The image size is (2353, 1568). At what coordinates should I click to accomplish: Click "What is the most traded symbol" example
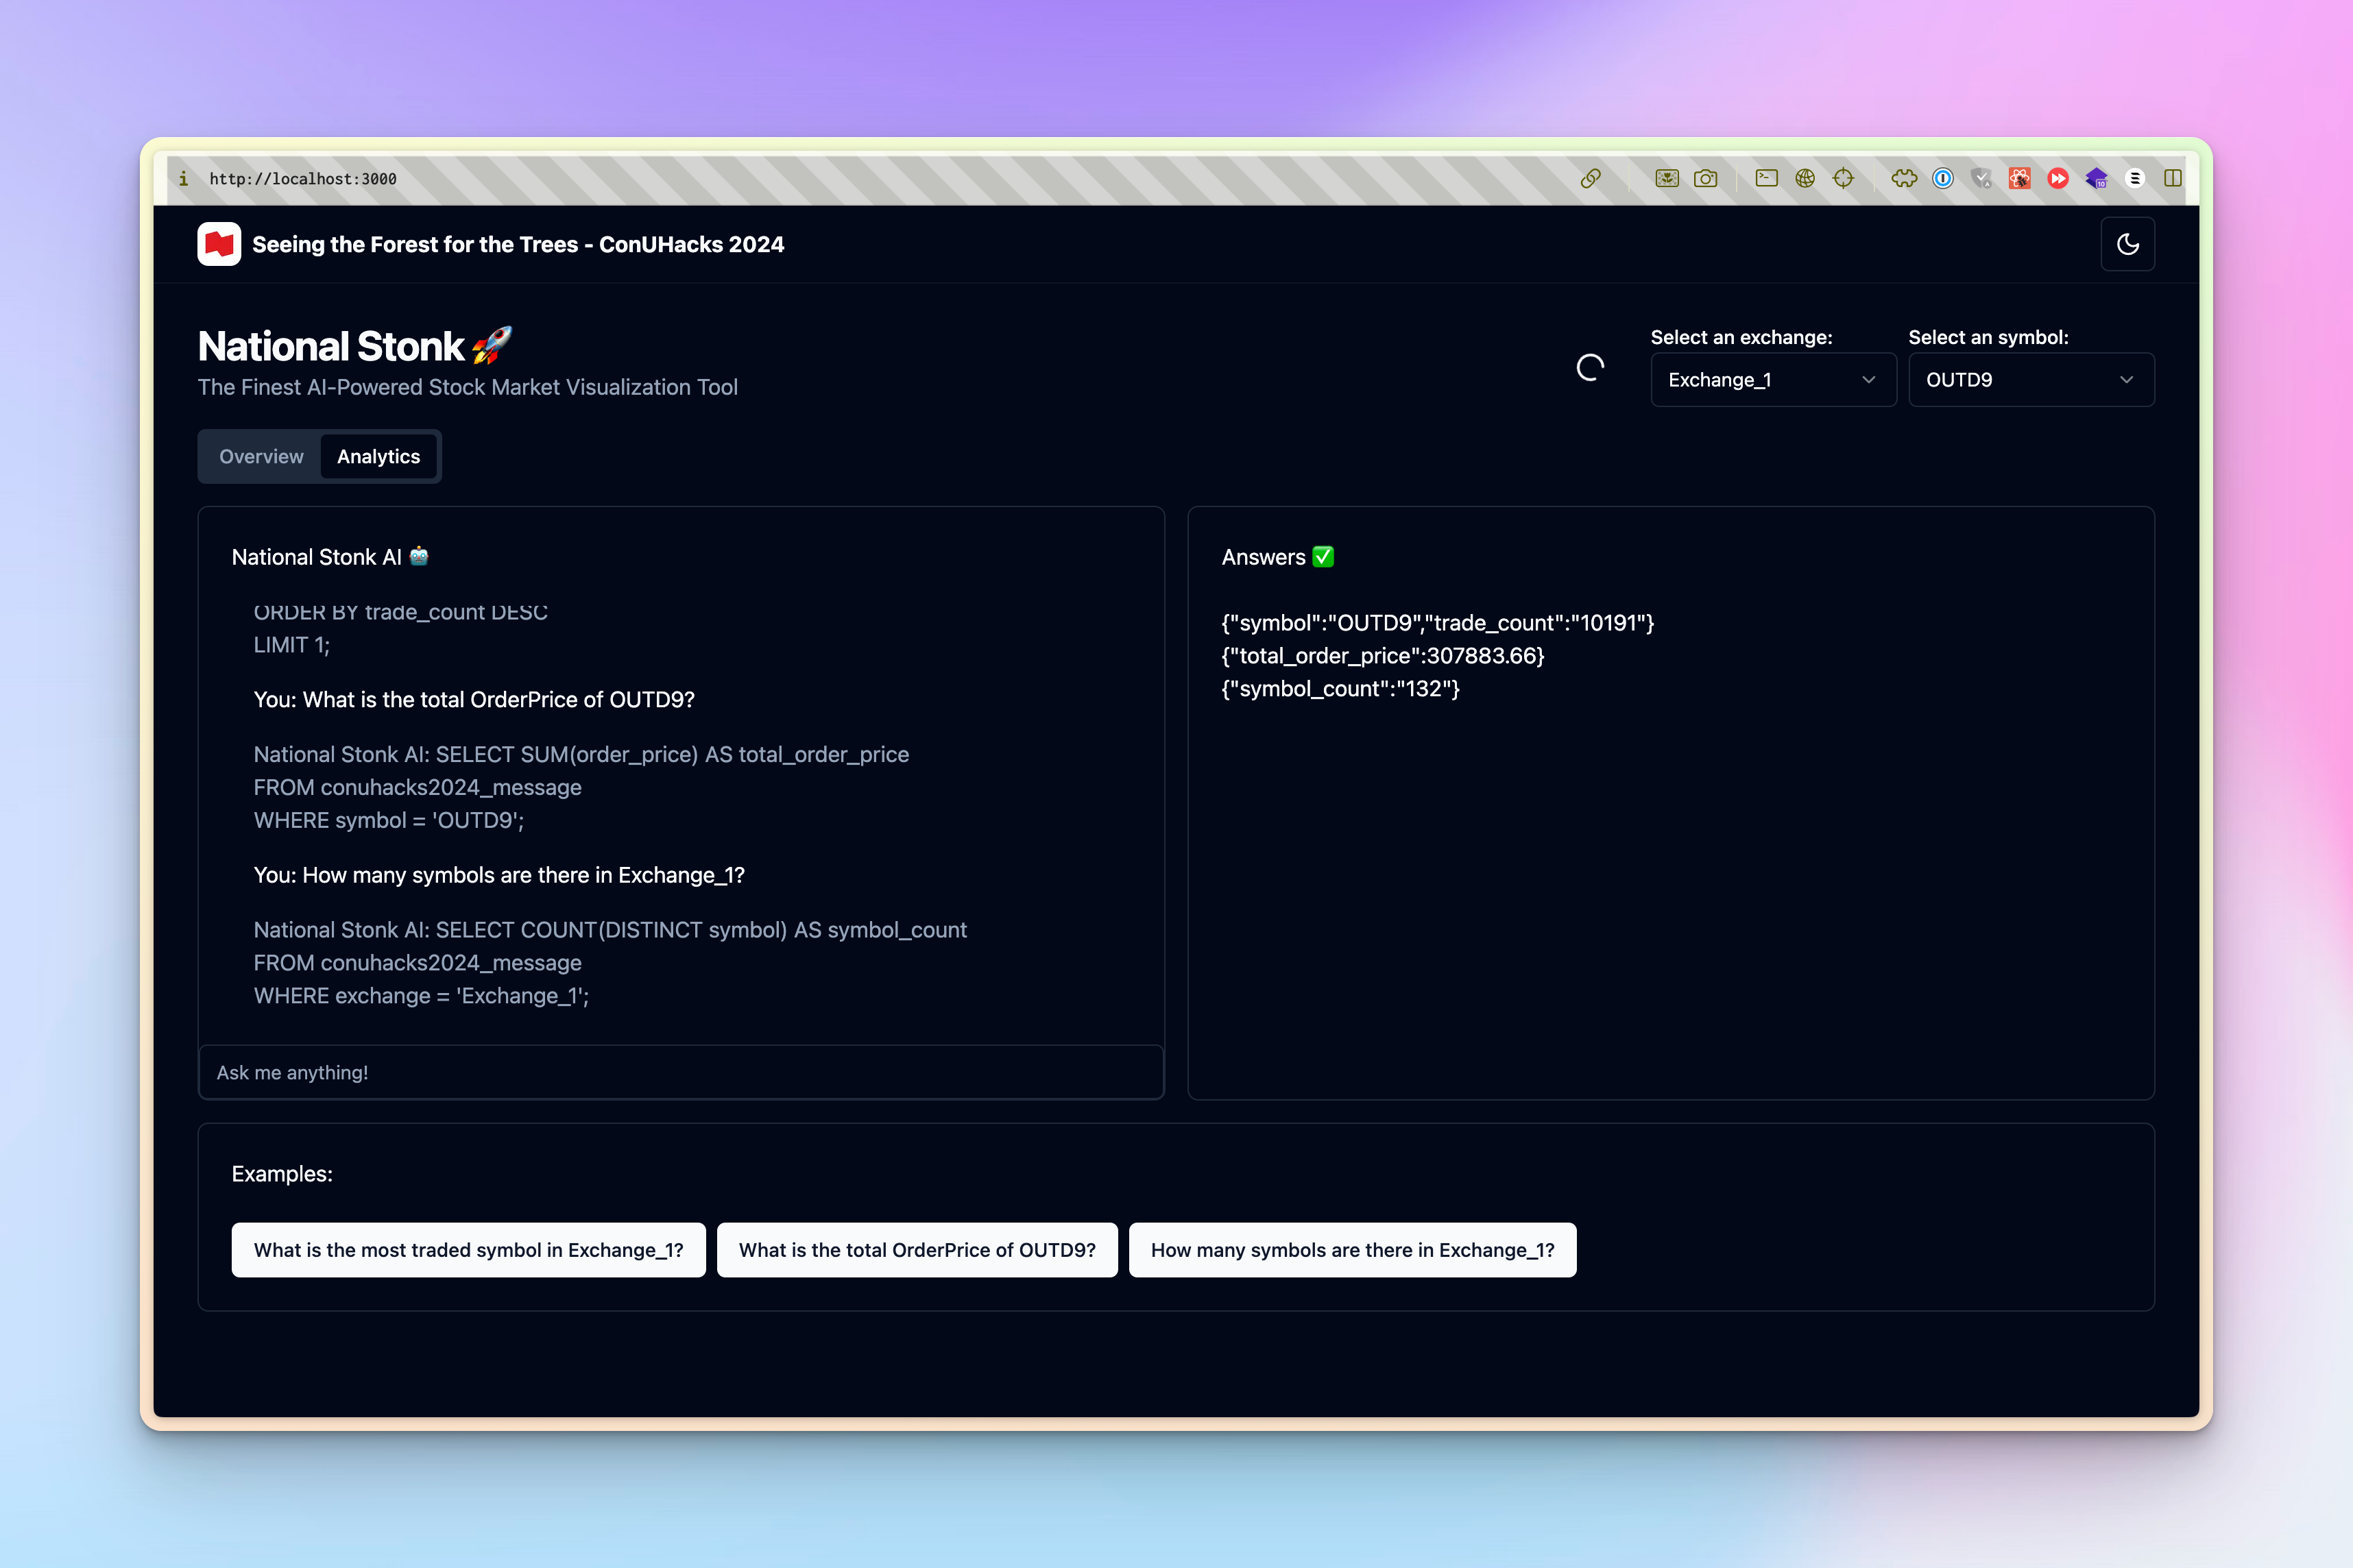468,1250
